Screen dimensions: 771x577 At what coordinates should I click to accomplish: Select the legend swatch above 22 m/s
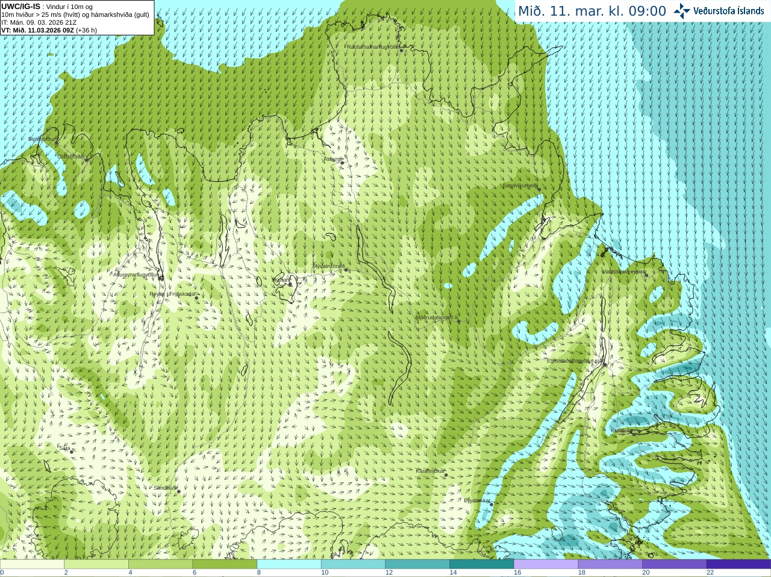(x=738, y=564)
